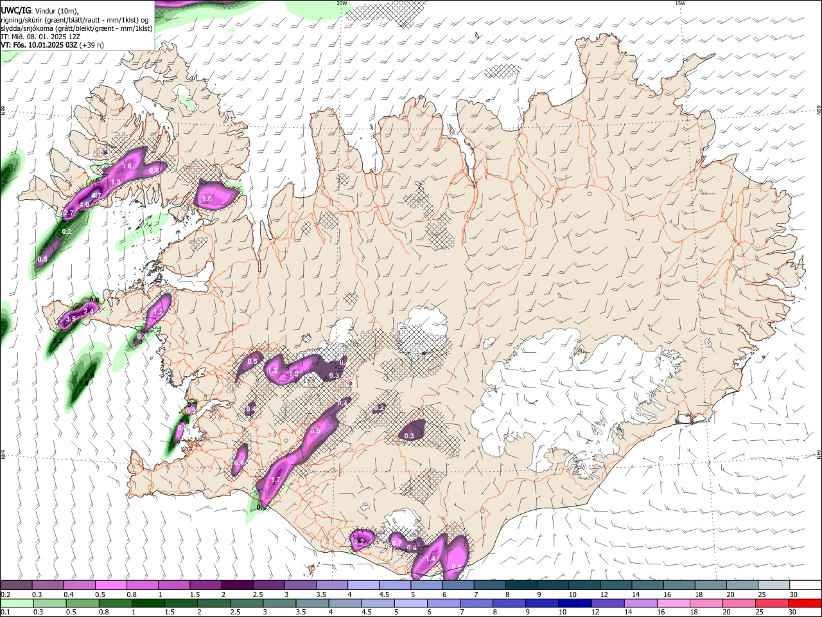The height and width of the screenshot is (617, 822).
Task: Click the 1.7 precipitation value on the map
Action: [276, 480]
